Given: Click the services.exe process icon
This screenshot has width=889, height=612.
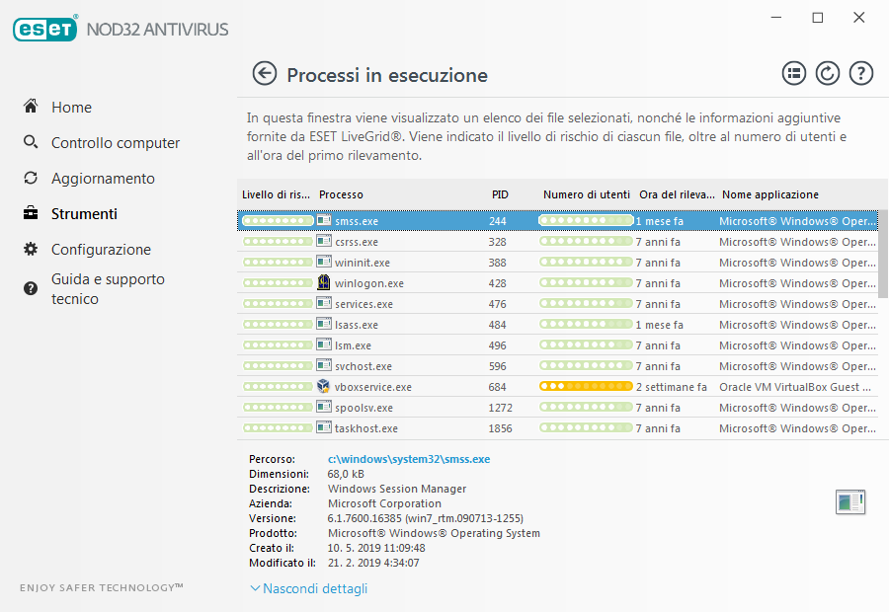Looking at the screenshot, I should pos(324,303).
